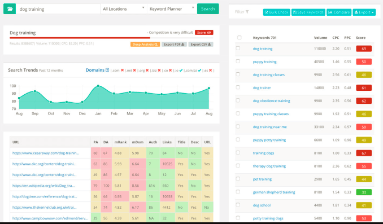Click the red competition difficulty progress bar
Screen dimensions: 383x224
80,38
